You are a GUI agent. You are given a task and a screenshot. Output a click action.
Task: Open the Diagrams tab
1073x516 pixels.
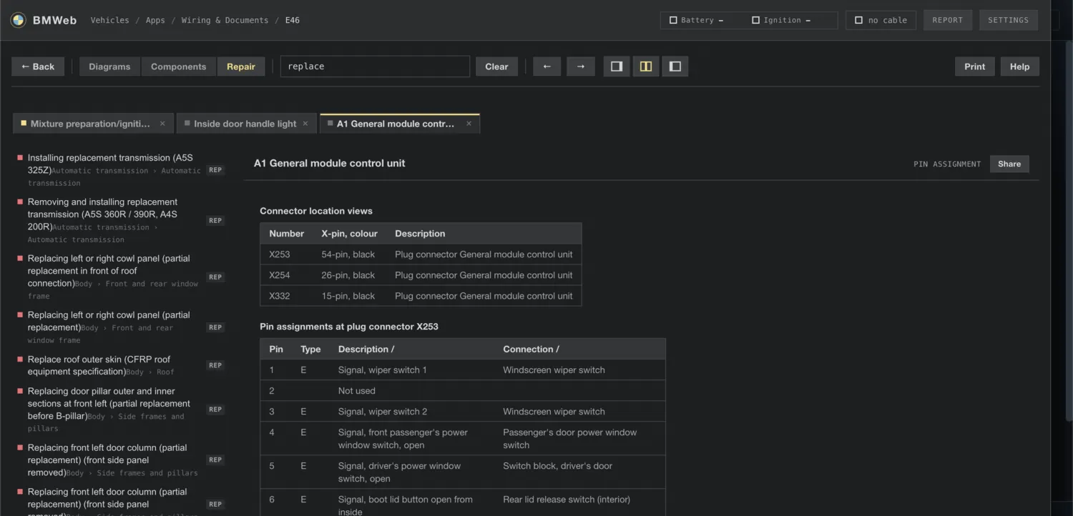click(x=109, y=66)
